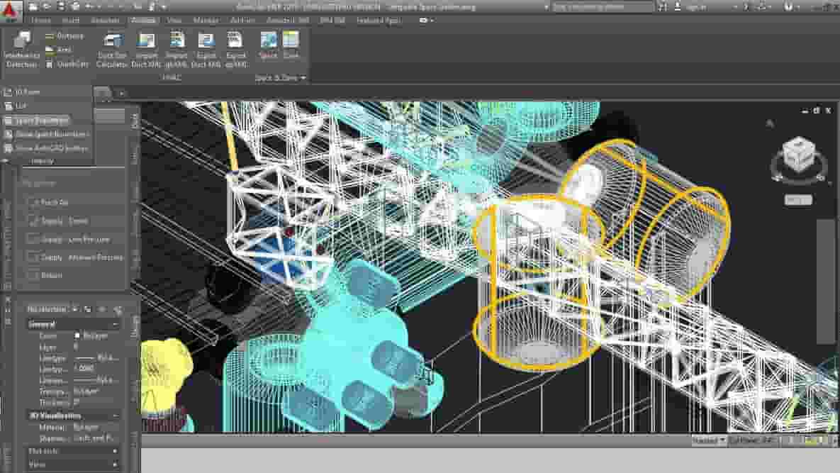The image size is (840, 473).
Task: Open the Add-ins ribbon tab
Action: point(242,21)
